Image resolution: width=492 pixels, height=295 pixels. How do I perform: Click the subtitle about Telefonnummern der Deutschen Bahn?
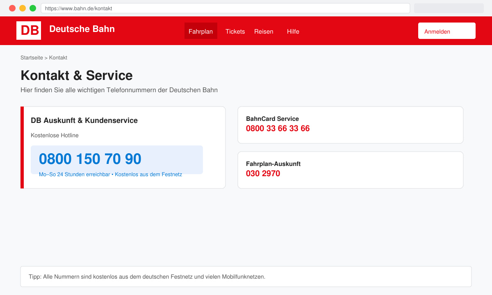(x=119, y=90)
